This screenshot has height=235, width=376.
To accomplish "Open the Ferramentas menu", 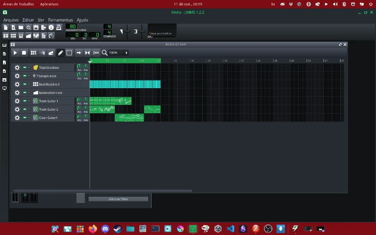I will pos(61,20).
